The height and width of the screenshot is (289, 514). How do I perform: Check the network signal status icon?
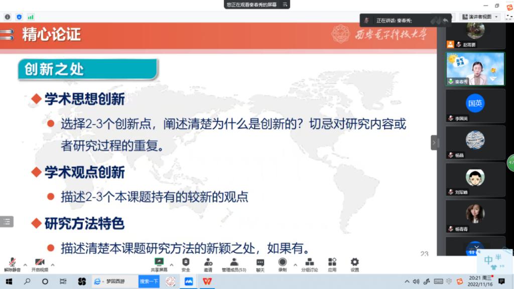pos(31,17)
